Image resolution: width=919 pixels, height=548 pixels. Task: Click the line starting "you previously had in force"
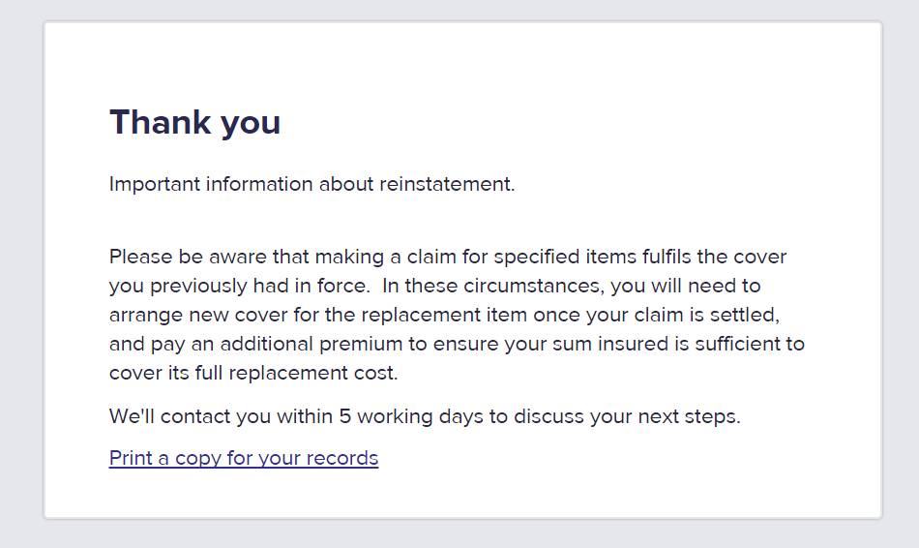coord(434,286)
